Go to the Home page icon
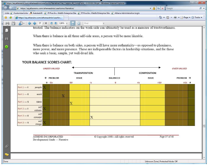 click(160, 17)
